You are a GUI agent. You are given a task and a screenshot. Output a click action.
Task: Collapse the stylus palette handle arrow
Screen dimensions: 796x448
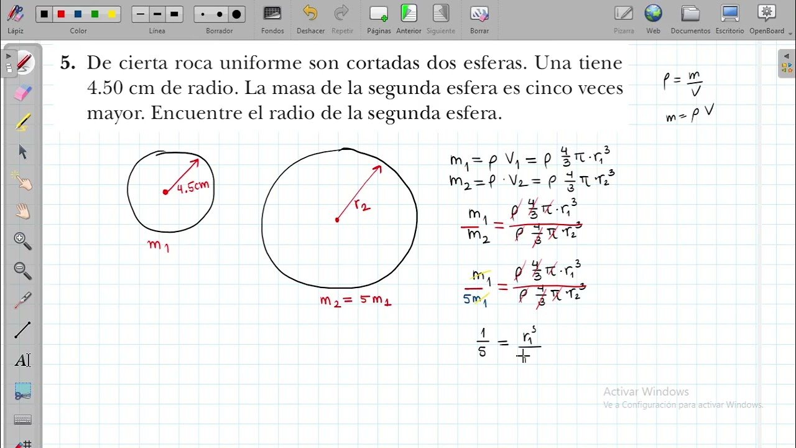[7, 63]
